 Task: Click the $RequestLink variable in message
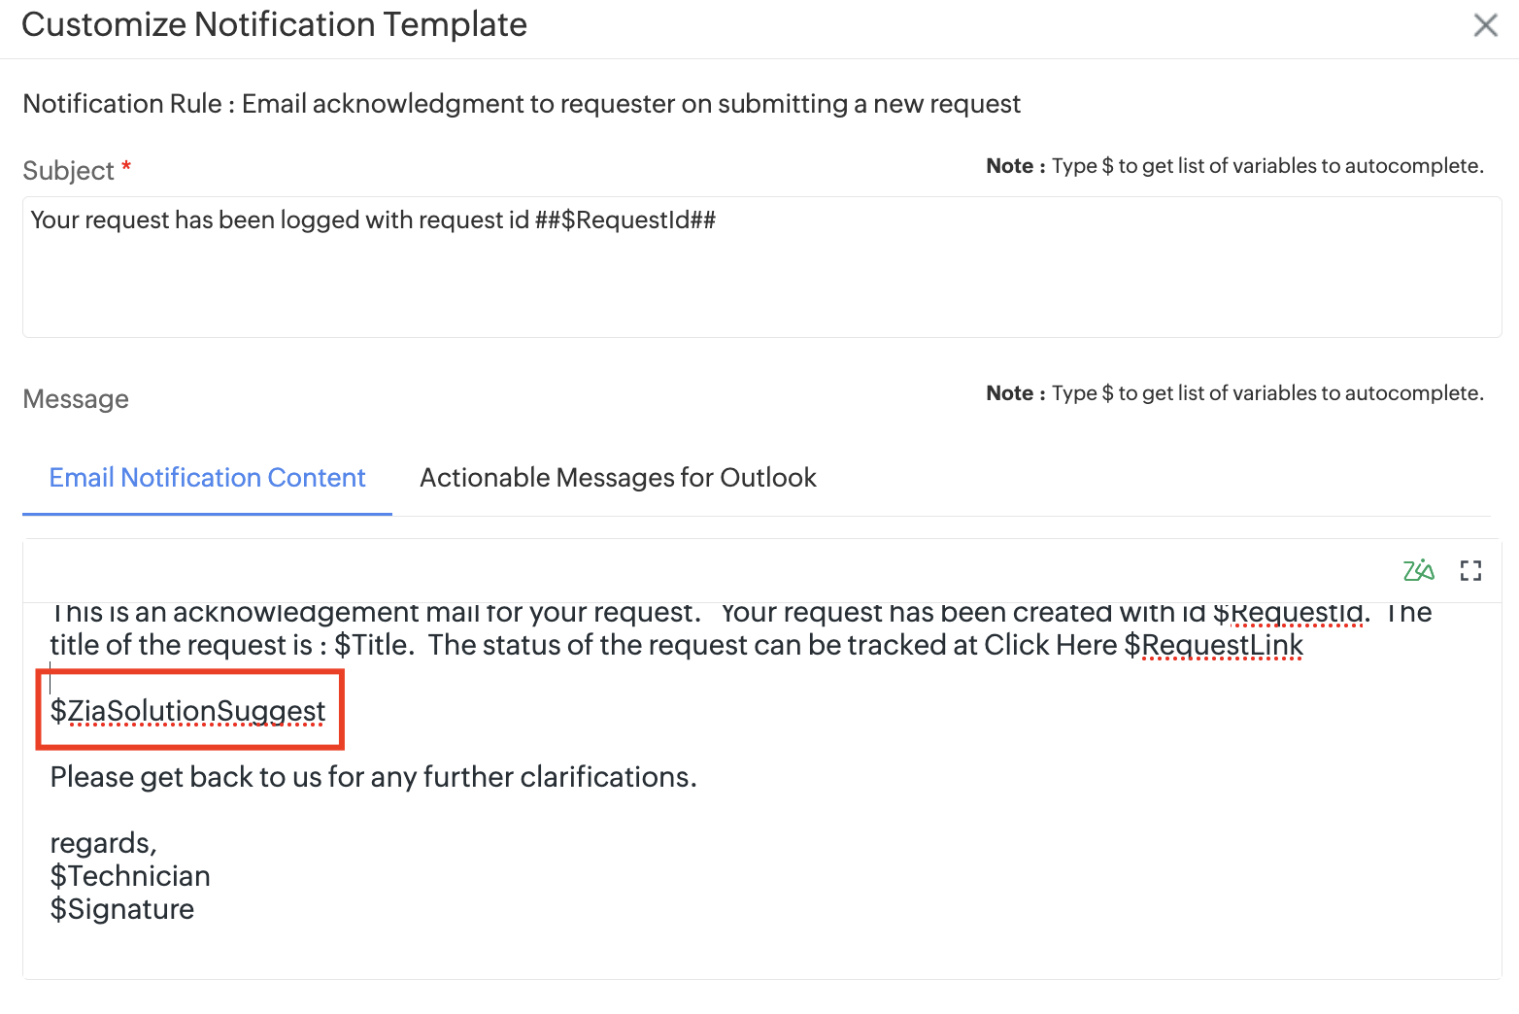(x=1213, y=645)
